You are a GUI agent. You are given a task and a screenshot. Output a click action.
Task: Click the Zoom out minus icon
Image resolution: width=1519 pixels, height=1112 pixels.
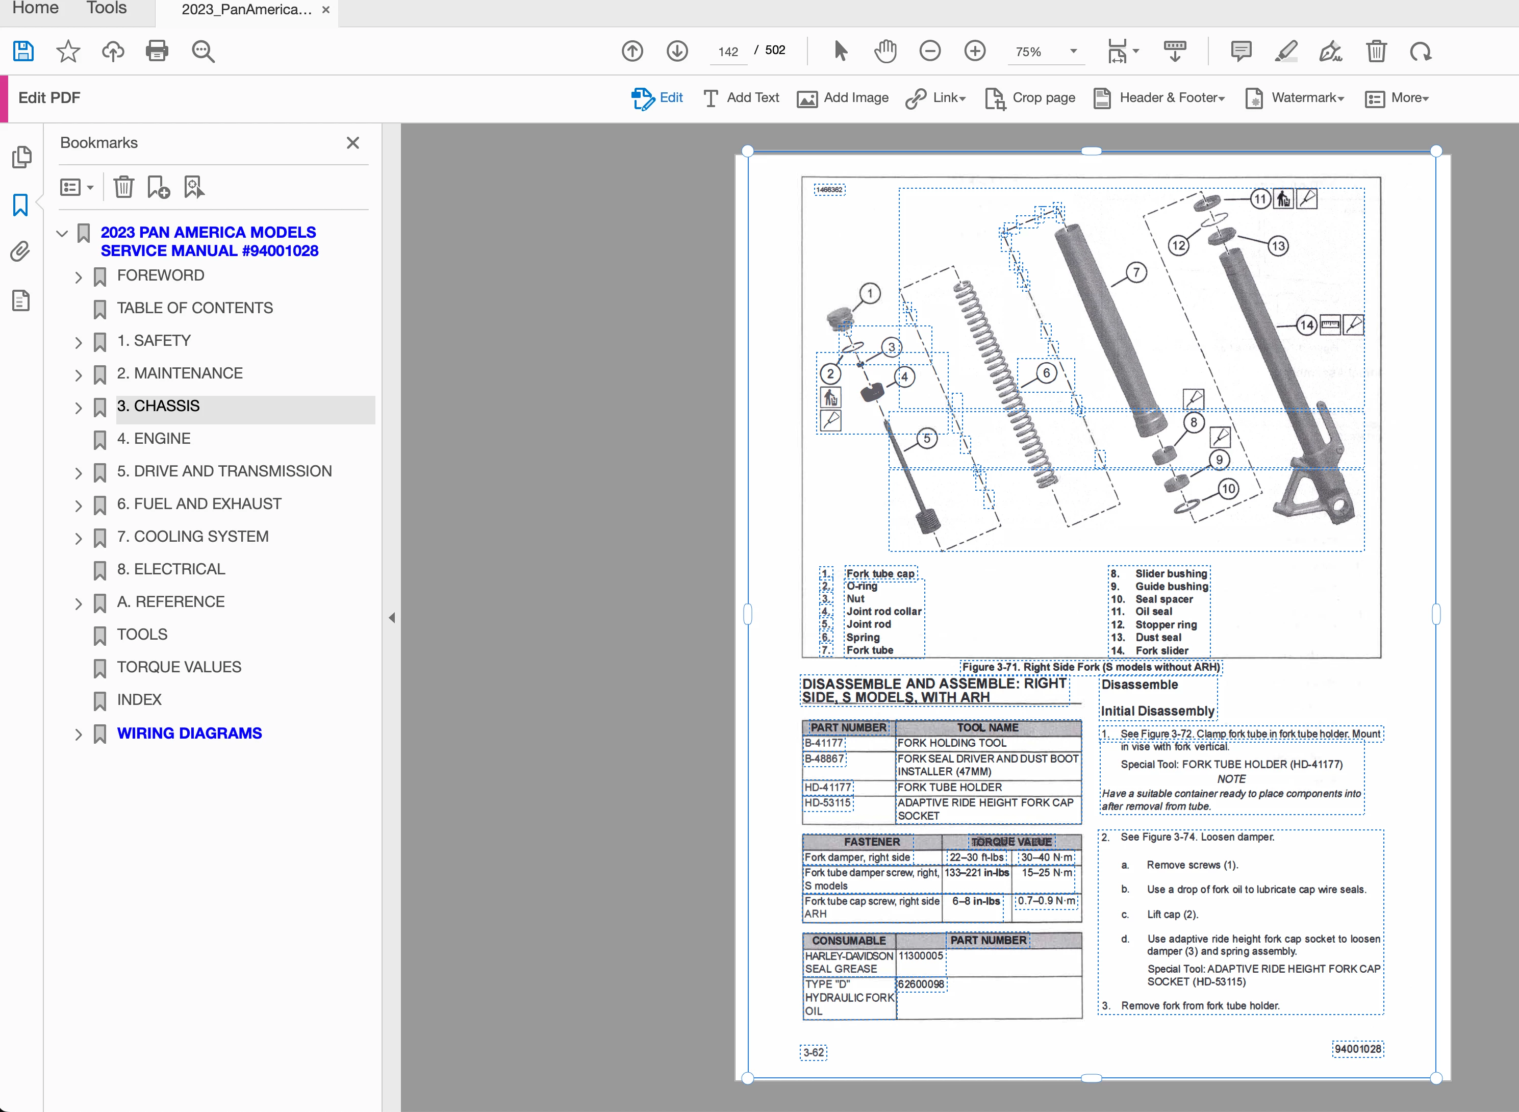pyautogui.click(x=929, y=51)
